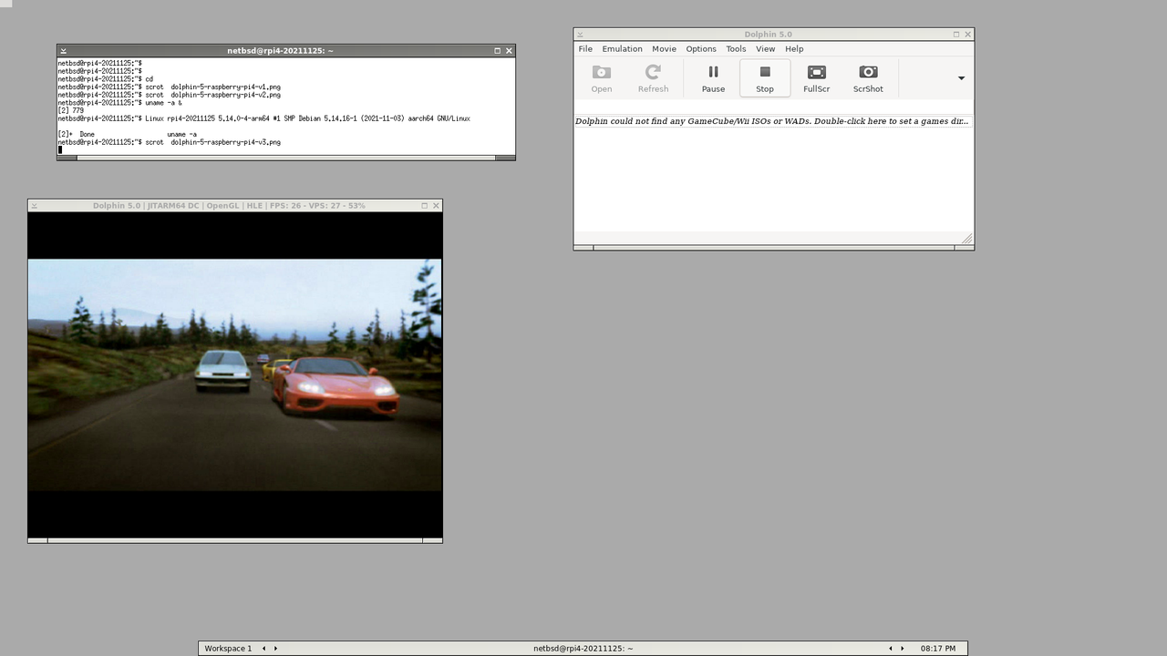
Task: Open the Help menu
Action: 794,49
